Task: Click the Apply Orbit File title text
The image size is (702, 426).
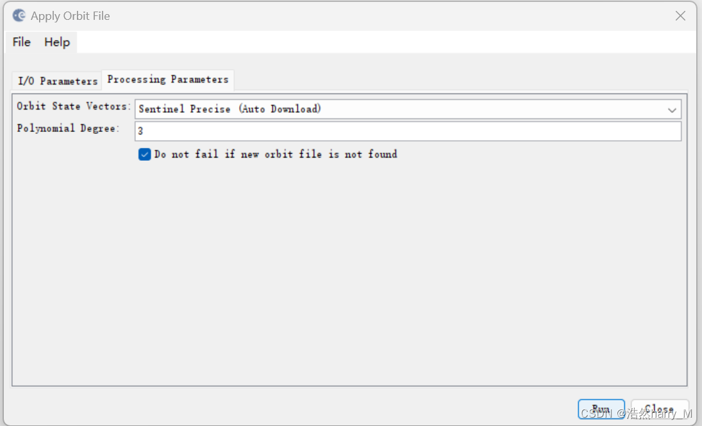Action: (x=71, y=16)
